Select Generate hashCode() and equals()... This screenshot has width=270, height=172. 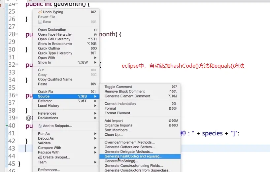click(x=140, y=156)
